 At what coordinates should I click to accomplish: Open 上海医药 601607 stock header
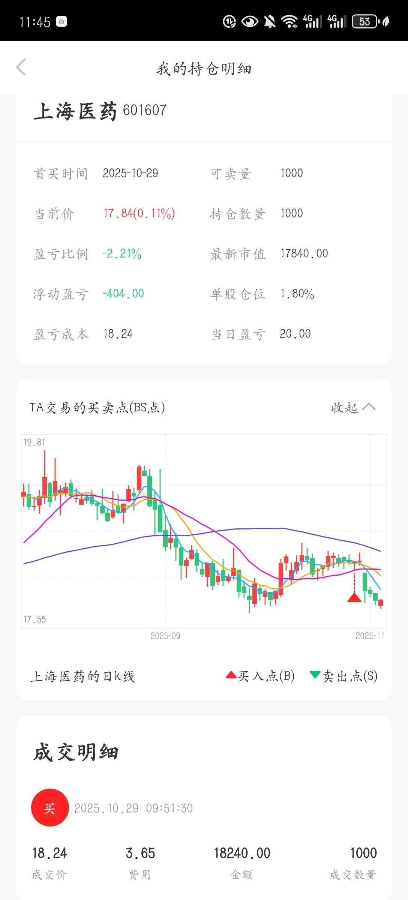[100, 111]
